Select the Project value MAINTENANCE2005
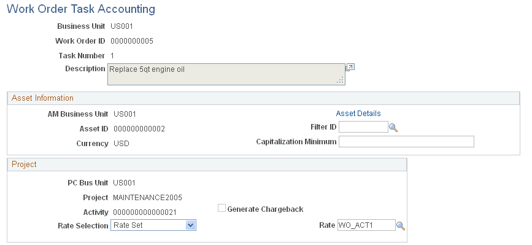 click(148, 198)
